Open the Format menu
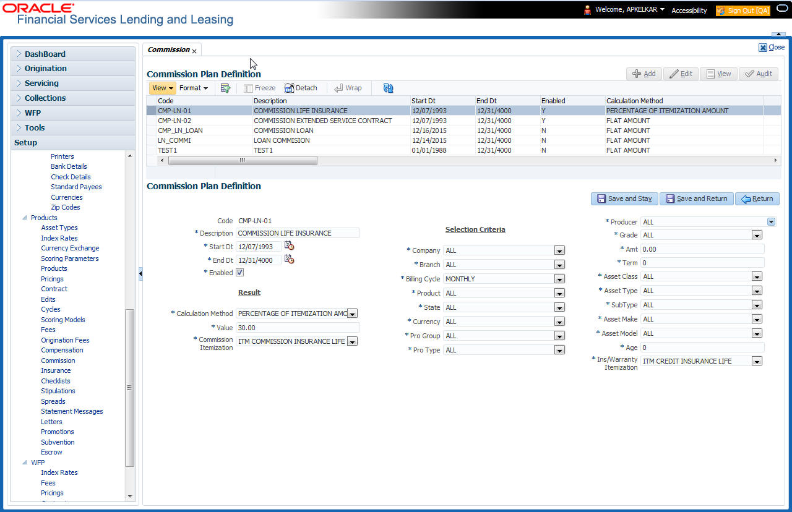Image resolution: width=792 pixels, height=512 pixels. 194,88
